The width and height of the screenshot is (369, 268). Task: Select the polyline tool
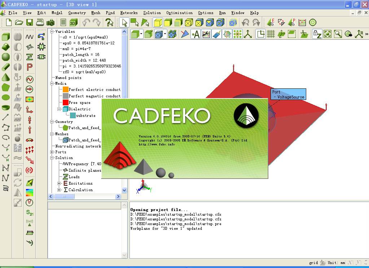click(6, 128)
